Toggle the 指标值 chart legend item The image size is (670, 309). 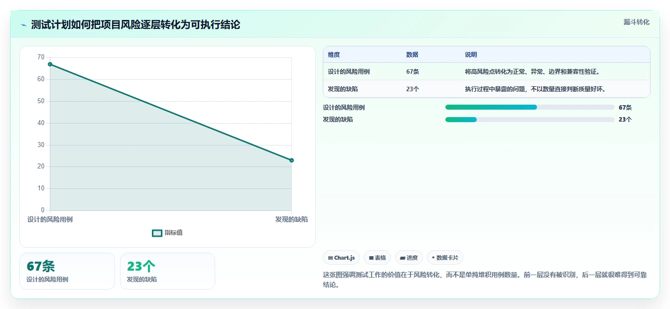tap(167, 233)
